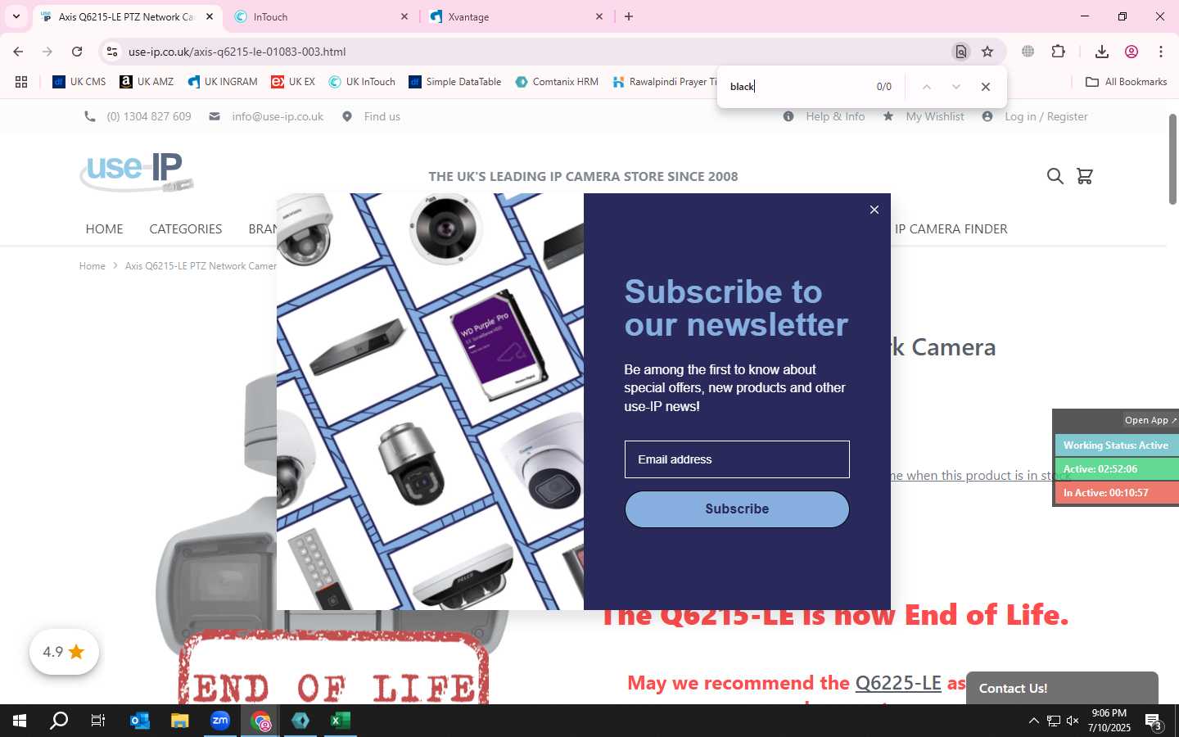The height and width of the screenshot is (737, 1179).
Task: Open the UK INGRAM bookmark
Action: (x=223, y=82)
